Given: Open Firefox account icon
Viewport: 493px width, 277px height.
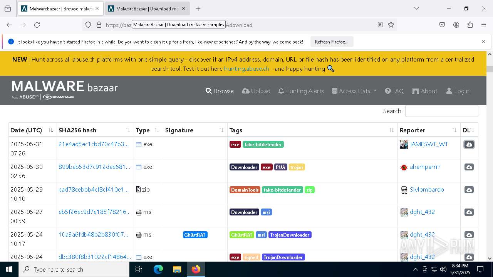Looking at the screenshot, I should pyautogui.click(x=456, y=25).
